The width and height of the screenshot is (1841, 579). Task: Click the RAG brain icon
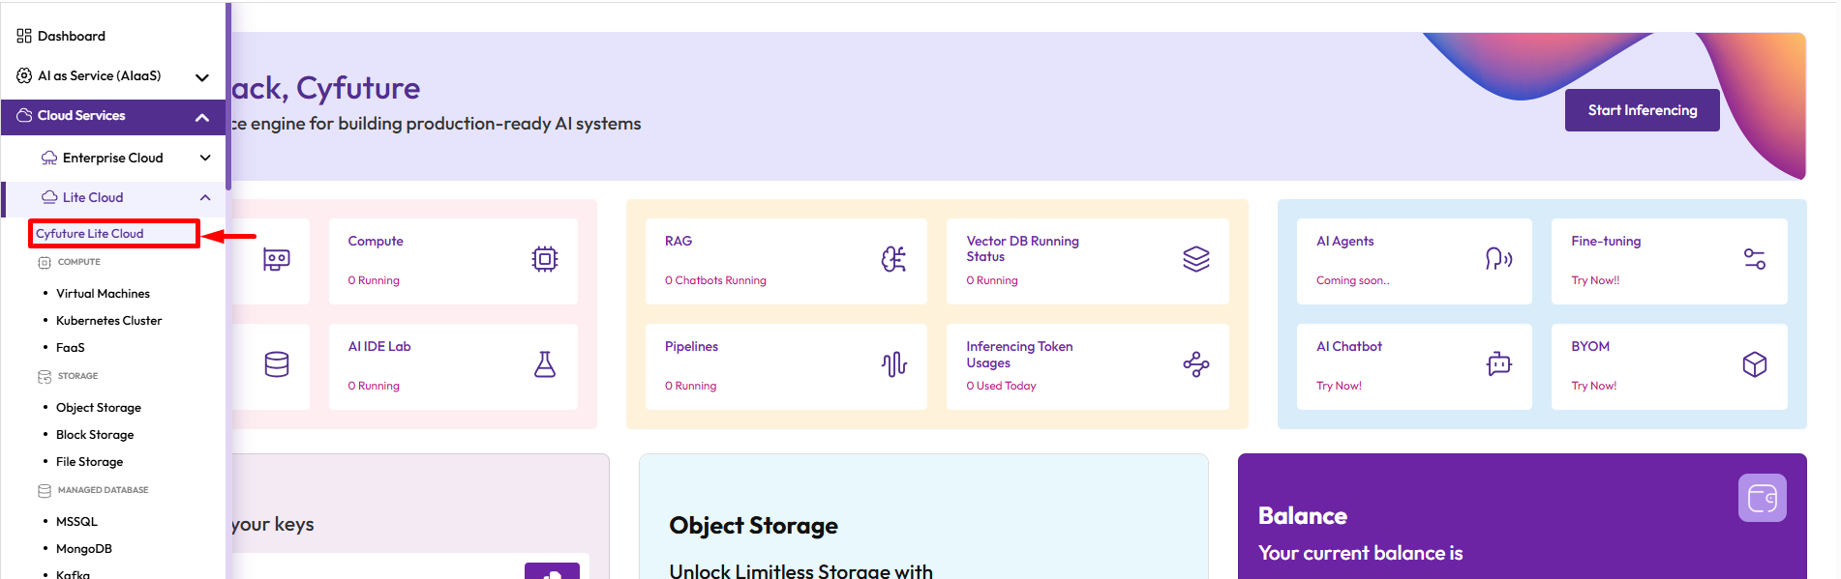coord(893,259)
